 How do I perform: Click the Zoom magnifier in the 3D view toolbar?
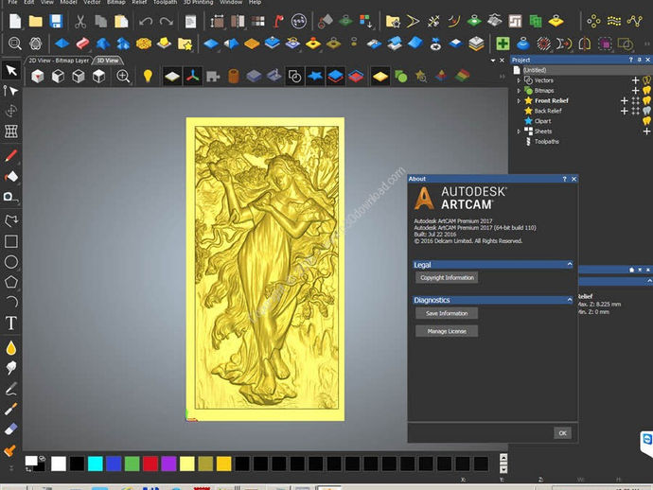tap(123, 77)
